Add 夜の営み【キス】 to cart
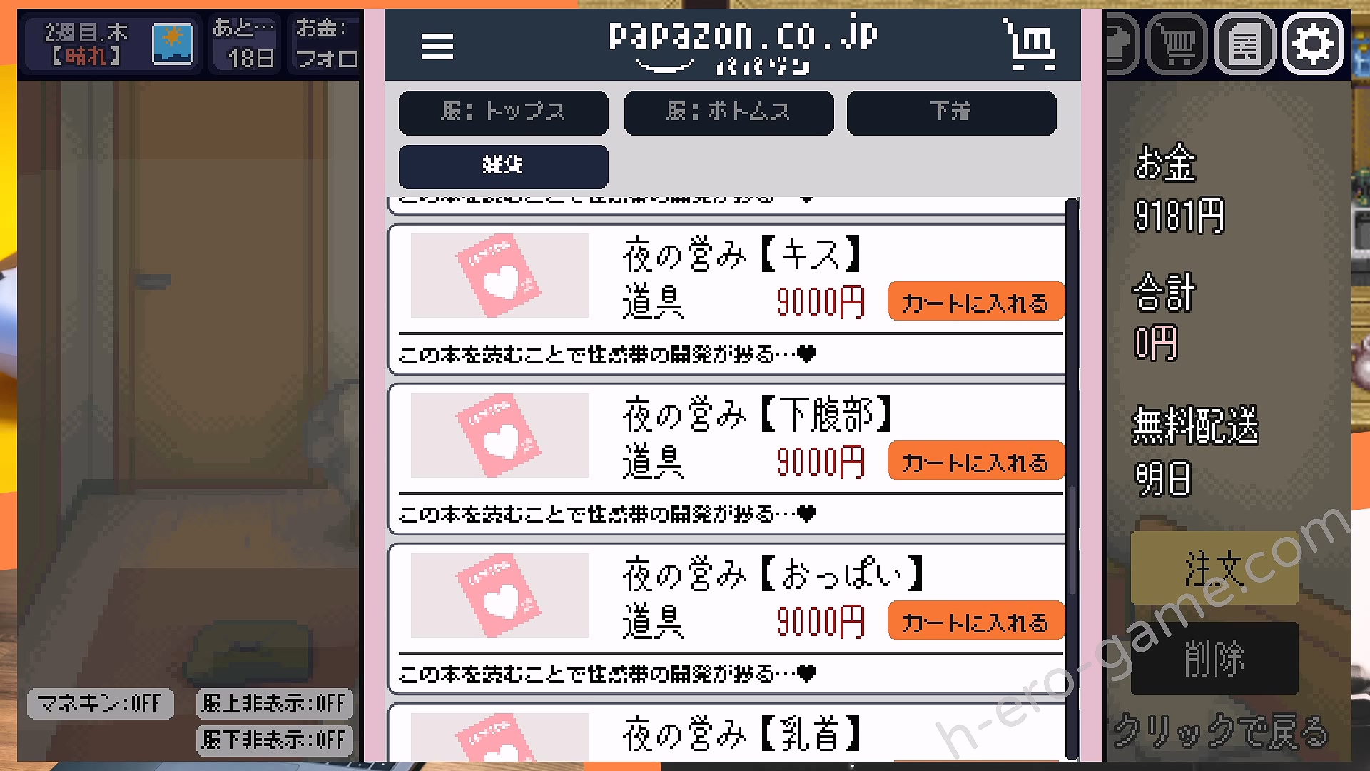1370x771 pixels. pos(975,301)
